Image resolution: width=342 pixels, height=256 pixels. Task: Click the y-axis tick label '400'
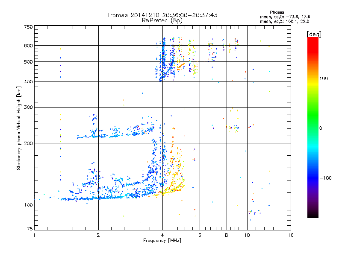[x=28, y=81]
